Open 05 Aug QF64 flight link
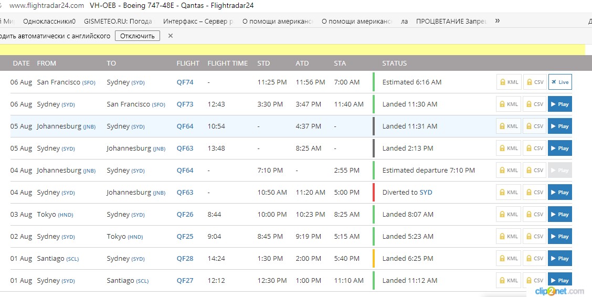Screen dimensions: 592x297 185,126
